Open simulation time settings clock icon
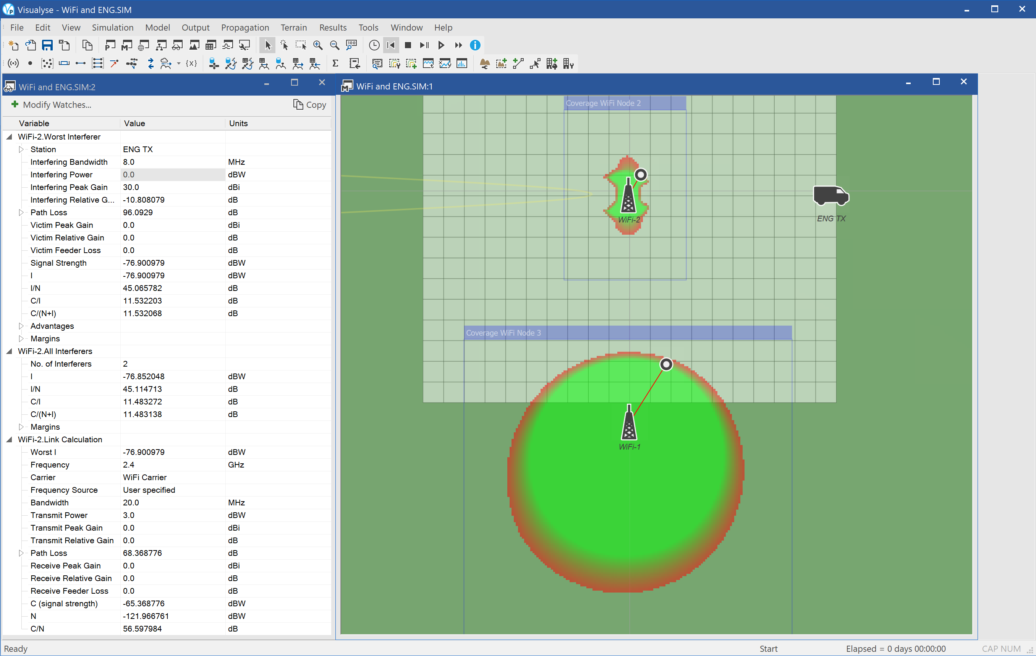 [x=374, y=45]
